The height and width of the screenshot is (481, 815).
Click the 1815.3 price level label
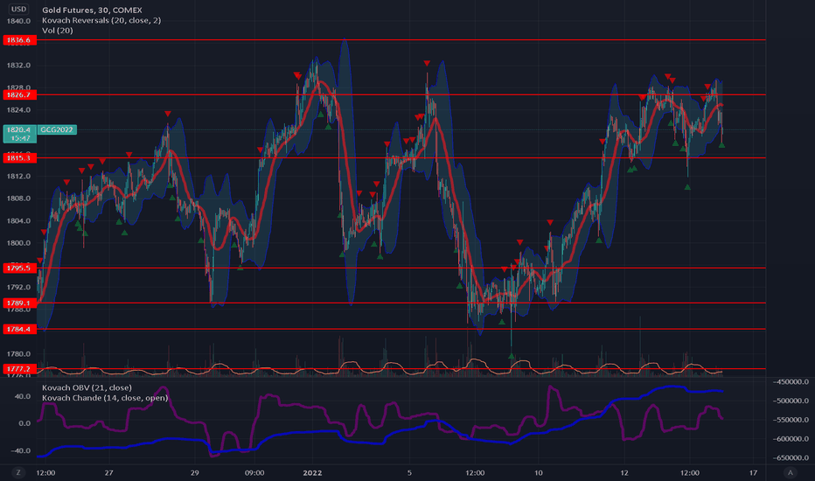(20, 157)
